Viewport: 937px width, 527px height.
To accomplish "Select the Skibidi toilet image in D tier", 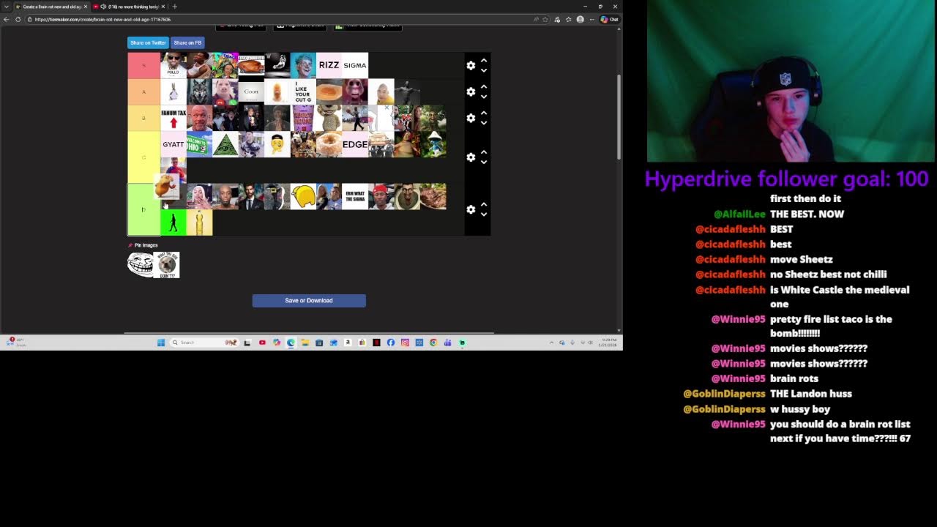I will click(x=407, y=196).
